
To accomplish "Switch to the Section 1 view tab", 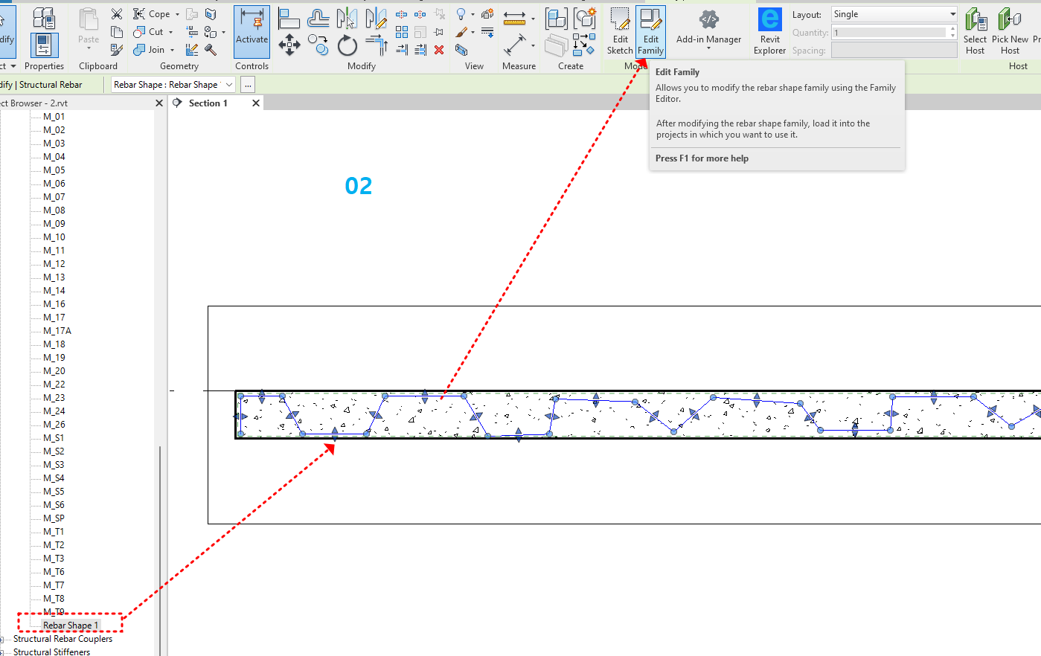I will click(x=208, y=103).
